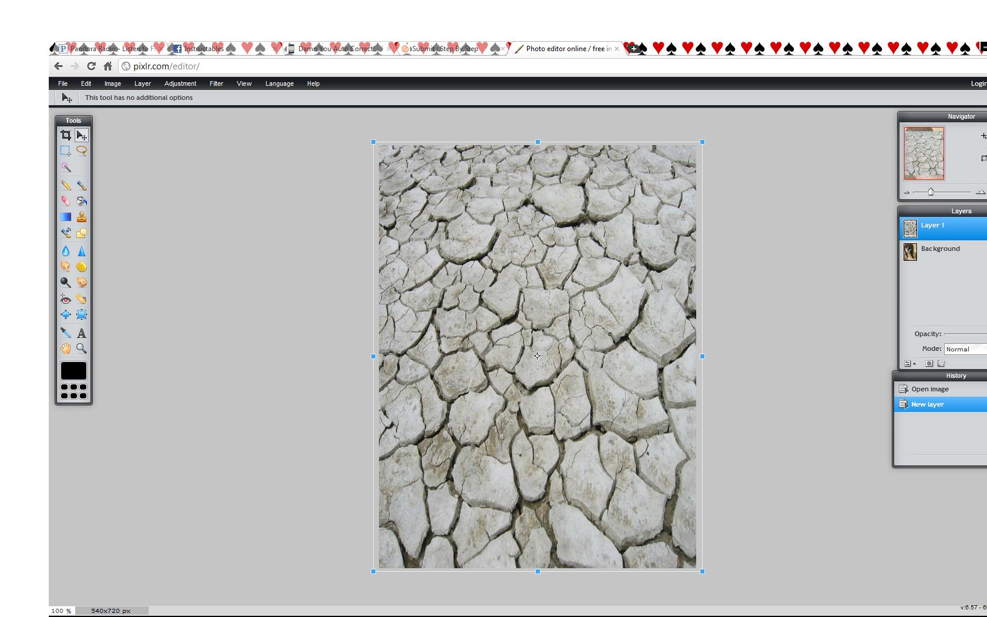Select the Smudge finger tool
This screenshot has height=617, width=987.
pyautogui.click(x=65, y=267)
